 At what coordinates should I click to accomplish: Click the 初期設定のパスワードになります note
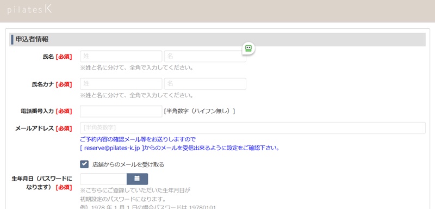(x=123, y=199)
